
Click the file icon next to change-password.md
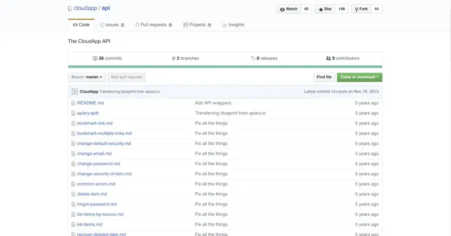pos(74,164)
